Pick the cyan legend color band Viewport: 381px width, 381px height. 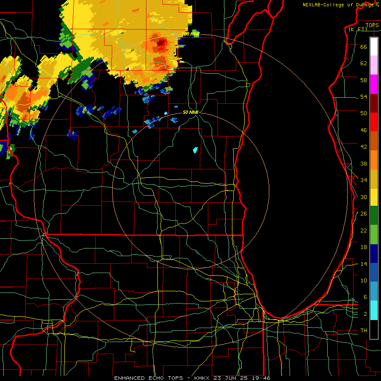pyautogui.click(x=374, y=310)
